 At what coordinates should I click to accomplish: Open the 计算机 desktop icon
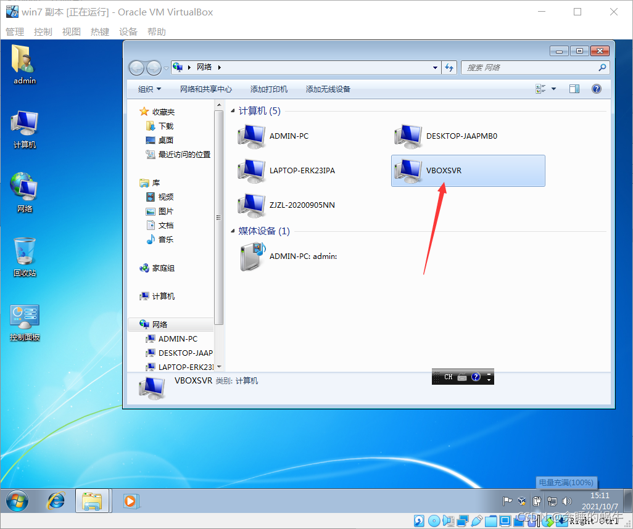[x=24, y=129]
